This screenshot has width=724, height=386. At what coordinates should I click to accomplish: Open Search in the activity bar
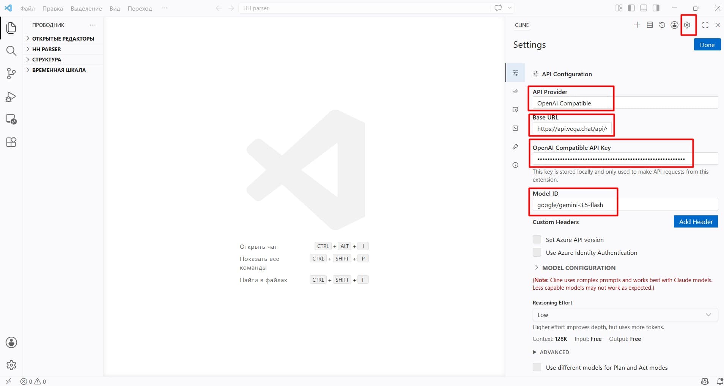(11, 51)
